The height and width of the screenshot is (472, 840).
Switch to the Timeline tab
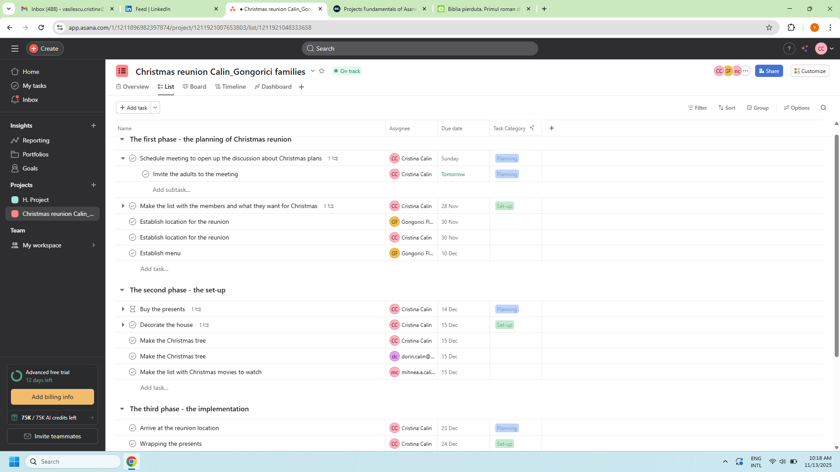point(230,87)
